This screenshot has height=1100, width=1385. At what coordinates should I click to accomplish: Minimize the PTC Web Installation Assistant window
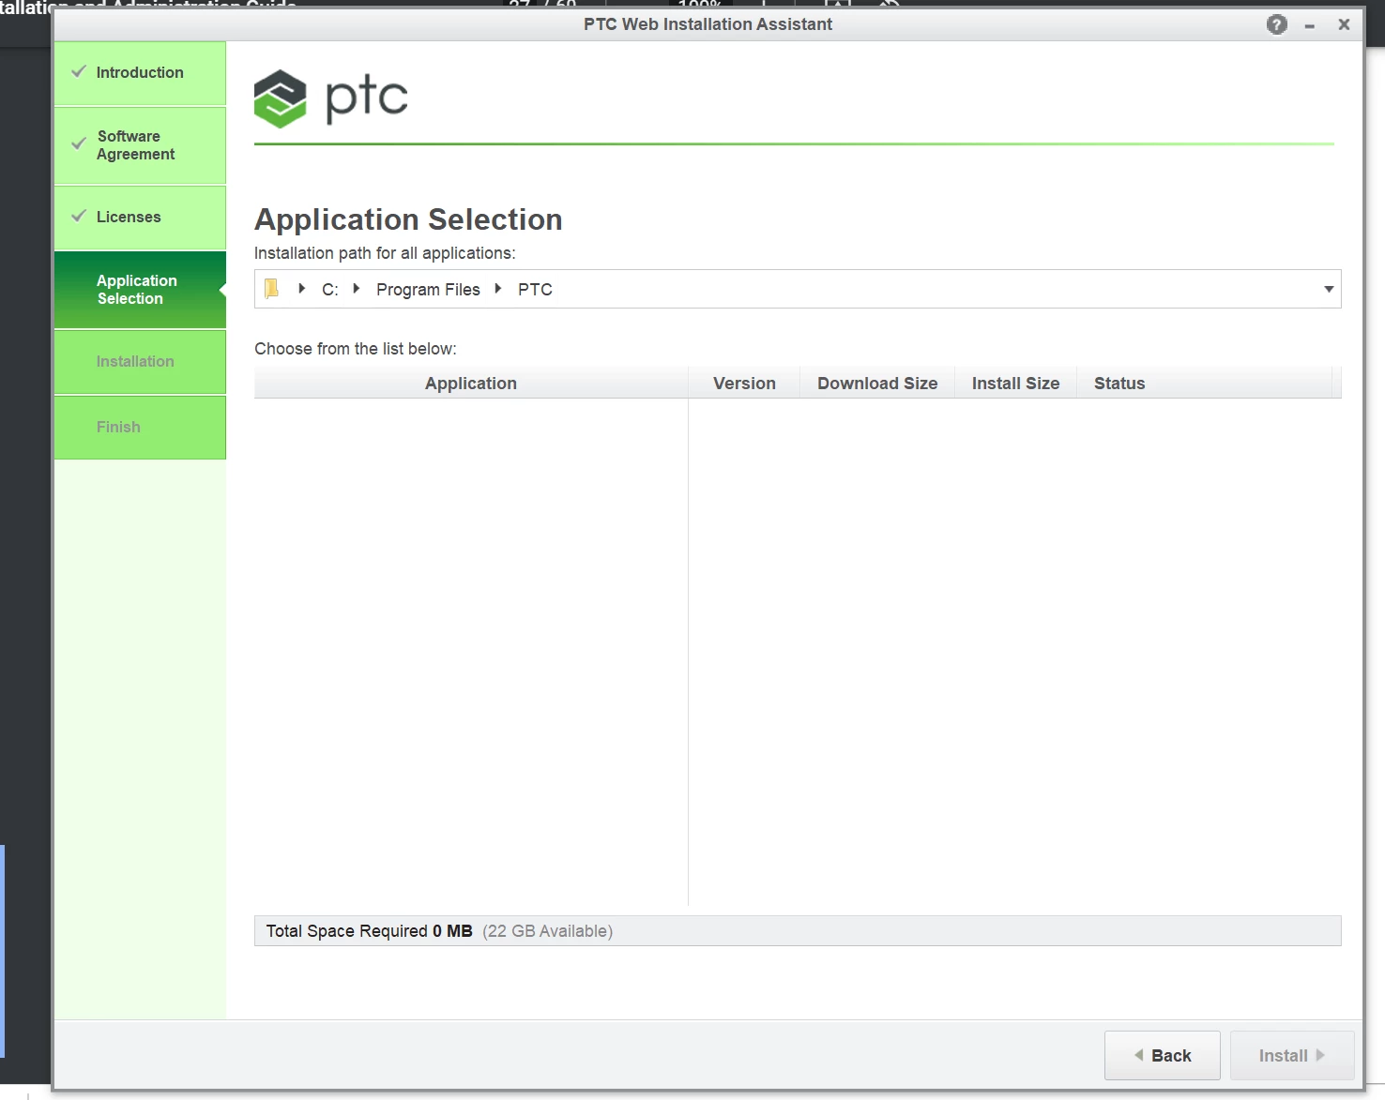tap(1309, 25)
